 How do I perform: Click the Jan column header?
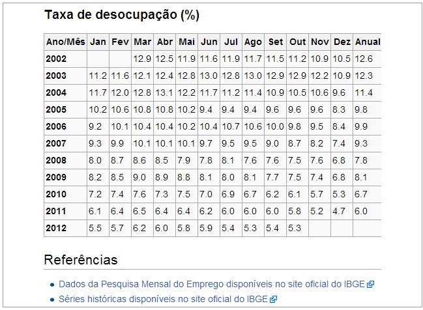coord(98,42)
